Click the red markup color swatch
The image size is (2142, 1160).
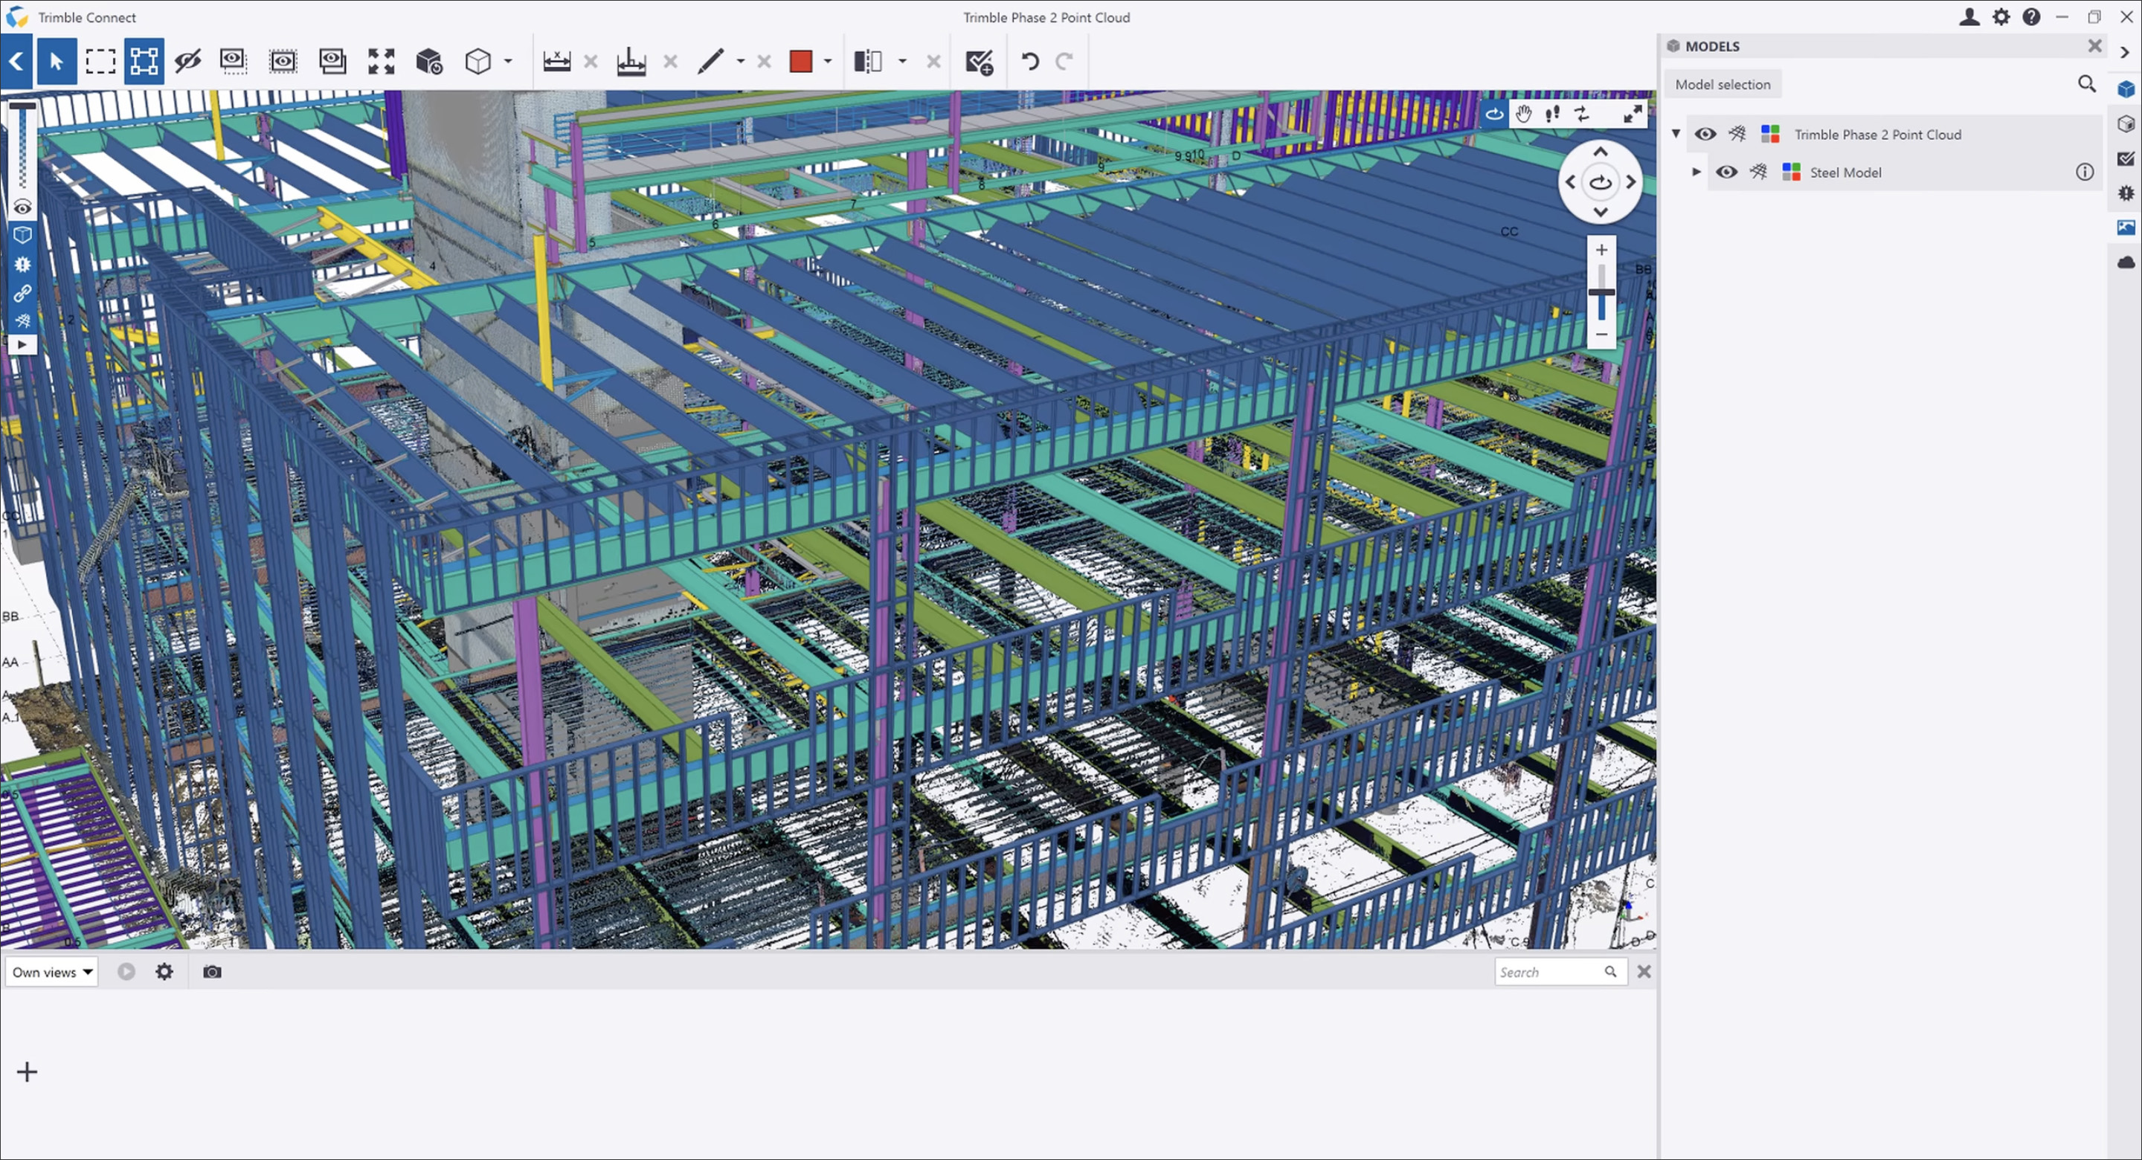click(x=801, y=61)
